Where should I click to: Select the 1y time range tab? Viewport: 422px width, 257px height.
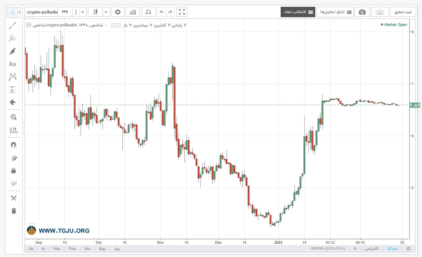click(43, 249)
